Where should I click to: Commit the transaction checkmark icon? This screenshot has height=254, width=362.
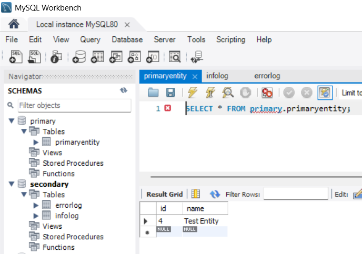tap(289, 93)
